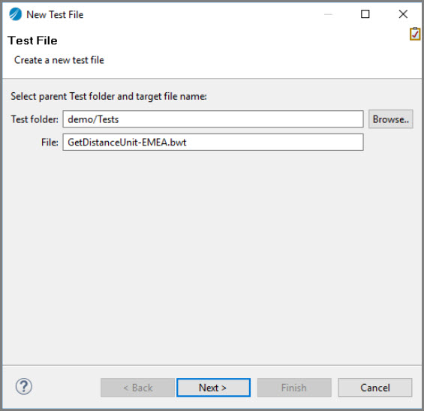Click the Browse button for test folder
The image size is (424, 411).
[x=391, y=119]
